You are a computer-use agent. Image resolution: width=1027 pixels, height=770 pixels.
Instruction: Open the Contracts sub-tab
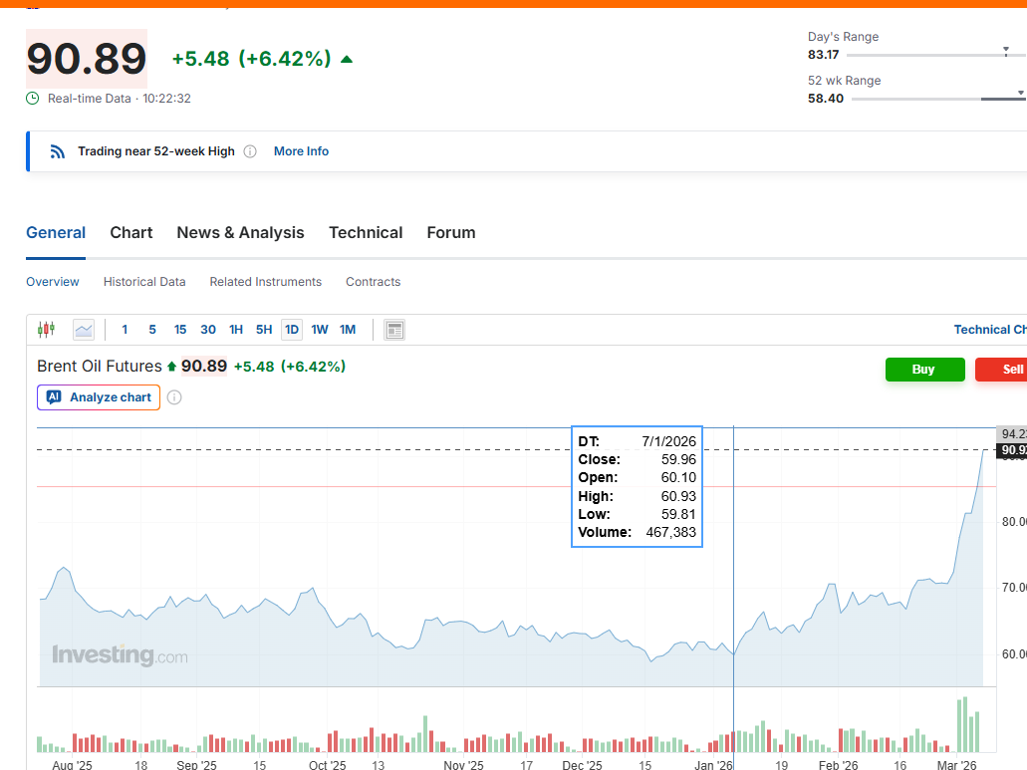coord(373,282)
